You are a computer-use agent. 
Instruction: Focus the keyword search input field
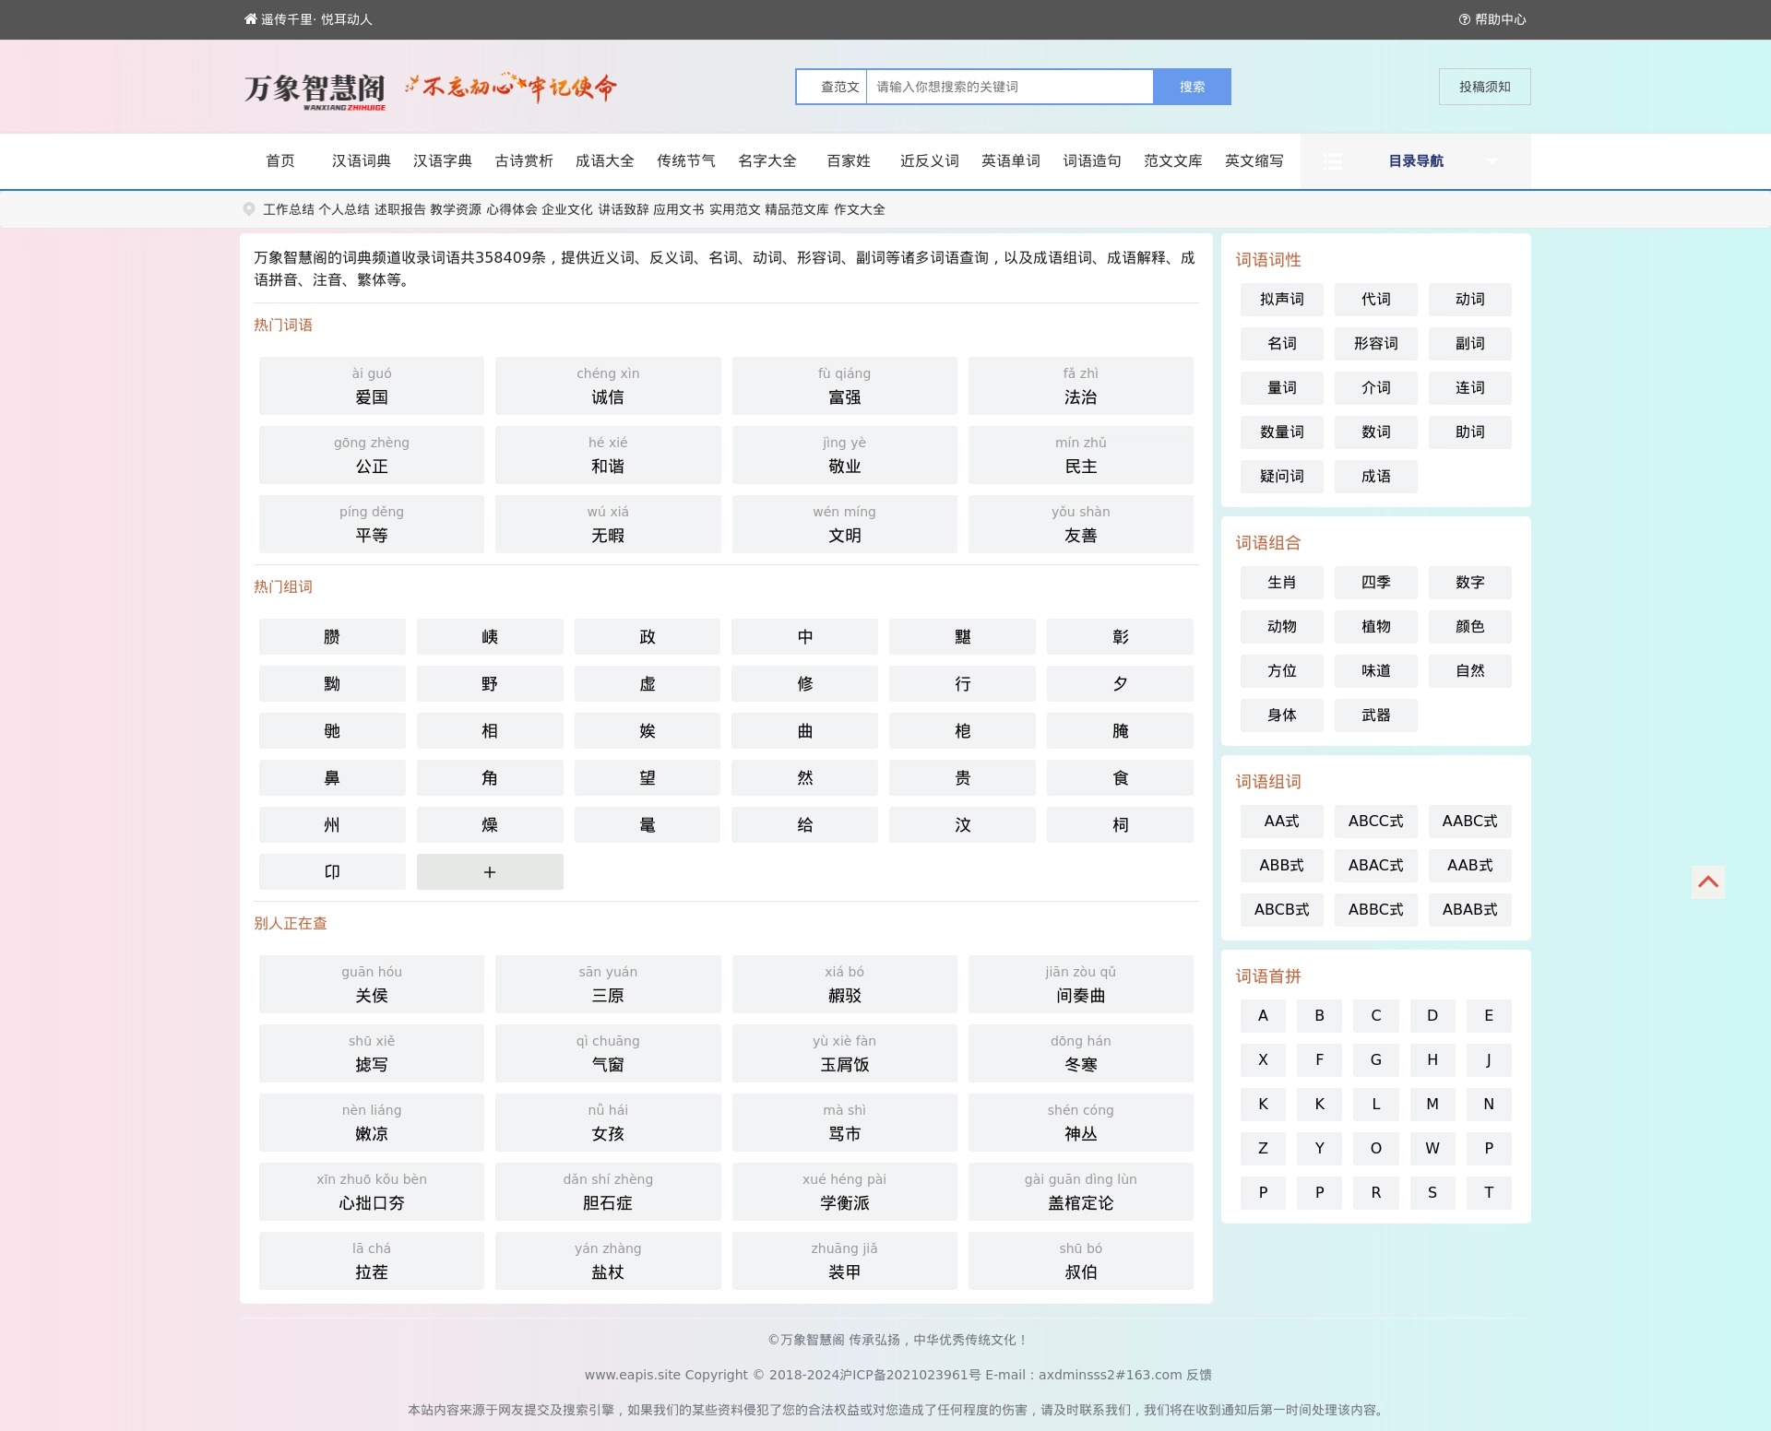point(1010,87)
